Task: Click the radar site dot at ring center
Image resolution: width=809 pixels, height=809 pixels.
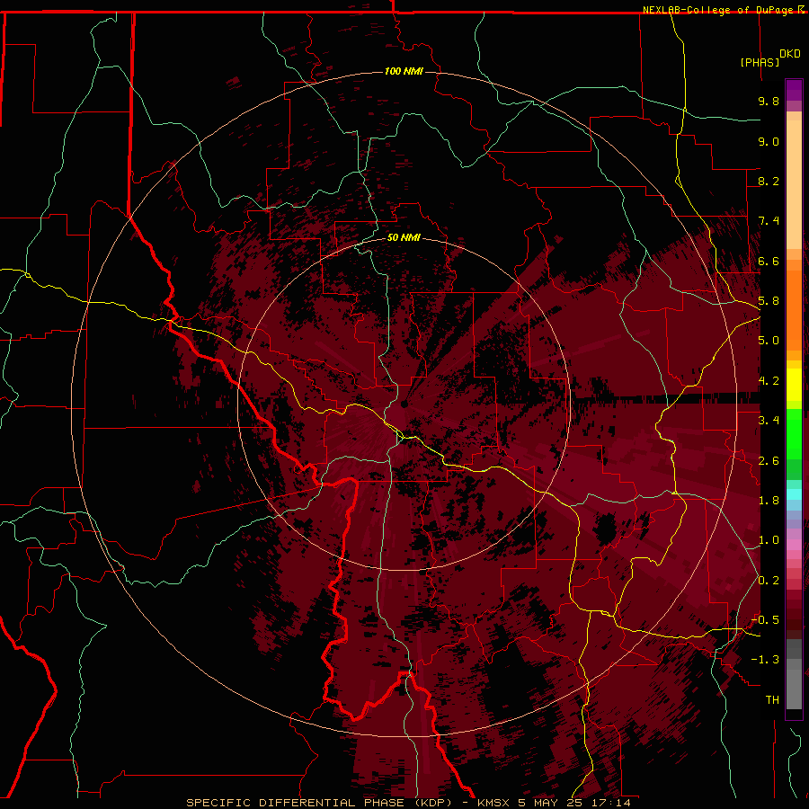Action: coord(404,404)
